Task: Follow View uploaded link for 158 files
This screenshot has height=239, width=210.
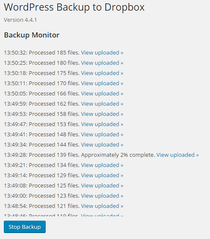Action: pos(102,114)
